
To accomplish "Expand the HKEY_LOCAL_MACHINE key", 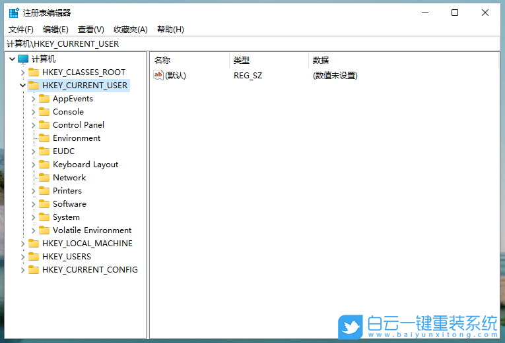I will click(x=23, y=244).
